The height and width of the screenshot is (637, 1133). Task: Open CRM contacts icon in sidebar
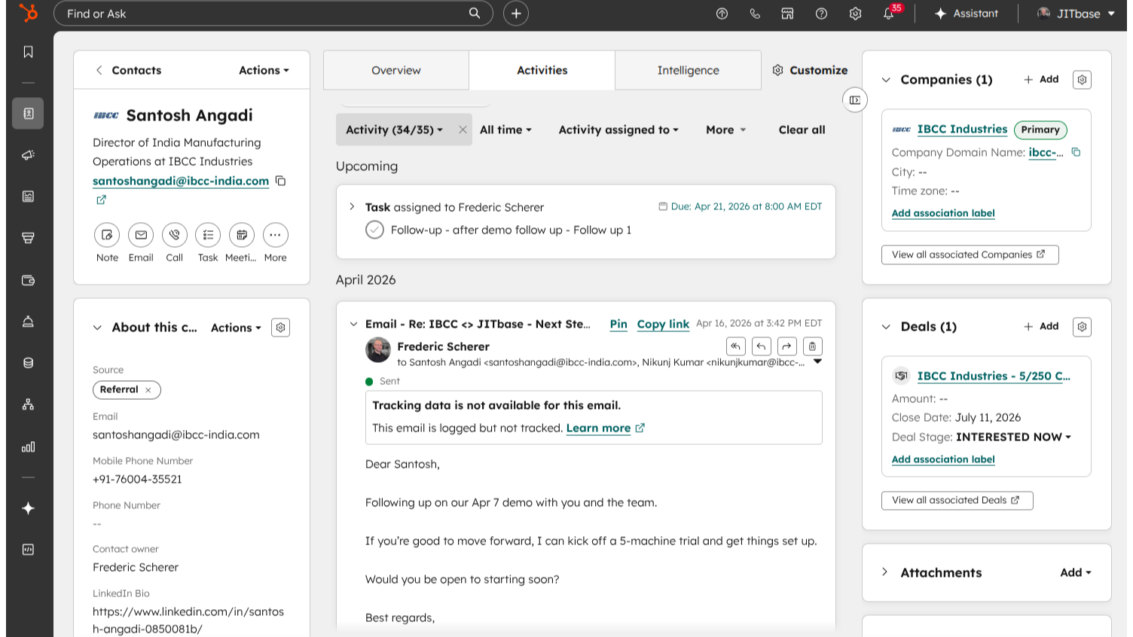click(x=28, y=114)
